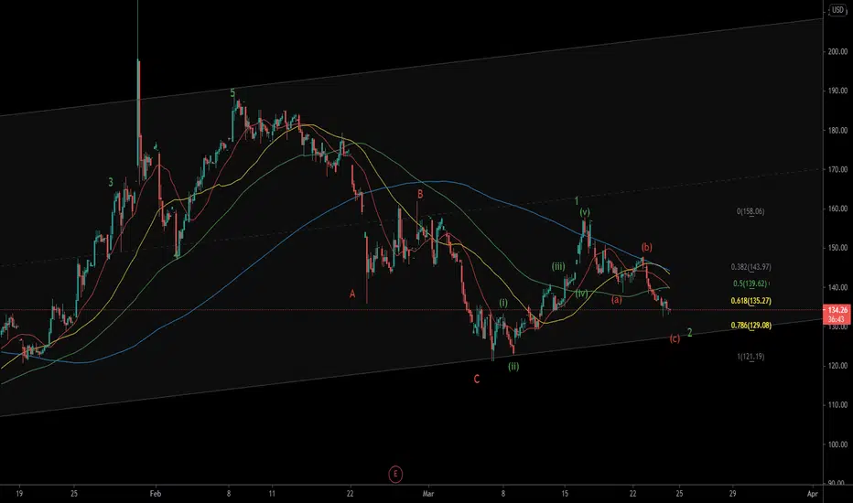Select the sub-wave (i) label

tap(503, 303)
